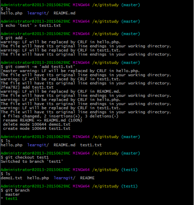Click the "git add ." command line

coord(14,38)
